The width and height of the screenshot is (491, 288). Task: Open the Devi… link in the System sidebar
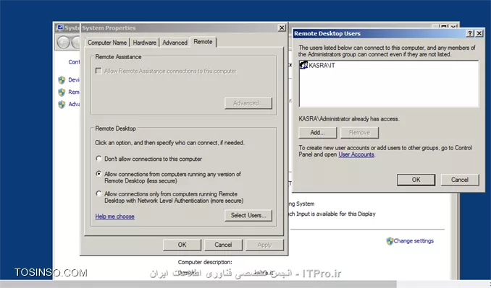click(x=74, y=80)
